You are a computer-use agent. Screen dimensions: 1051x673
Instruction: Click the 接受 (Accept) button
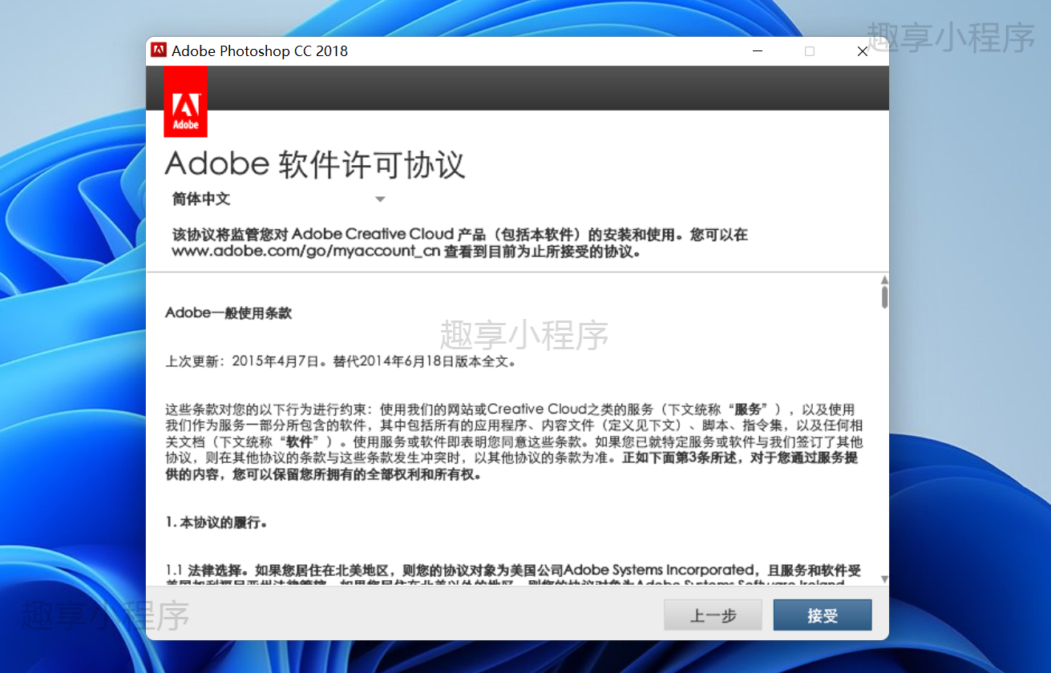[822, 615]
